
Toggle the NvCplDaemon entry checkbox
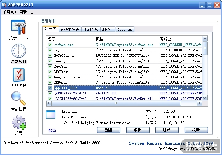click(50, 56)
